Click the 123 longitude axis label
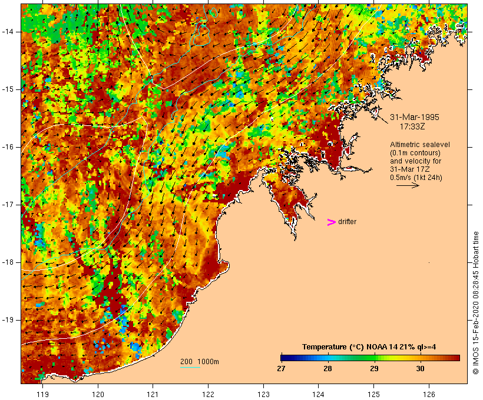 (263, 394)
